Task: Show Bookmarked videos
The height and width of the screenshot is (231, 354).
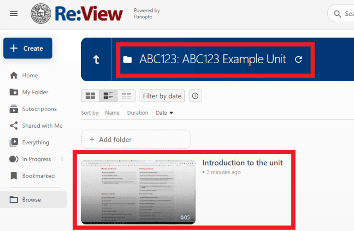Action: 38,176
